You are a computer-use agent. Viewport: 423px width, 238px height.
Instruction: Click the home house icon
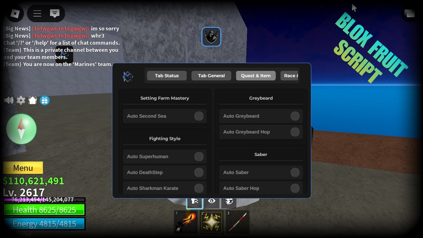(32, 100)
